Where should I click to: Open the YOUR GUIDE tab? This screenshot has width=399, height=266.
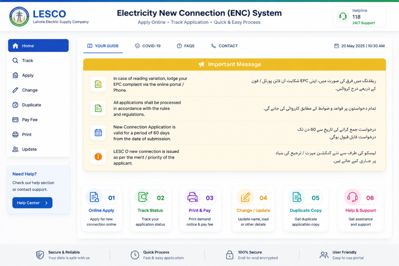coord(103,46)
